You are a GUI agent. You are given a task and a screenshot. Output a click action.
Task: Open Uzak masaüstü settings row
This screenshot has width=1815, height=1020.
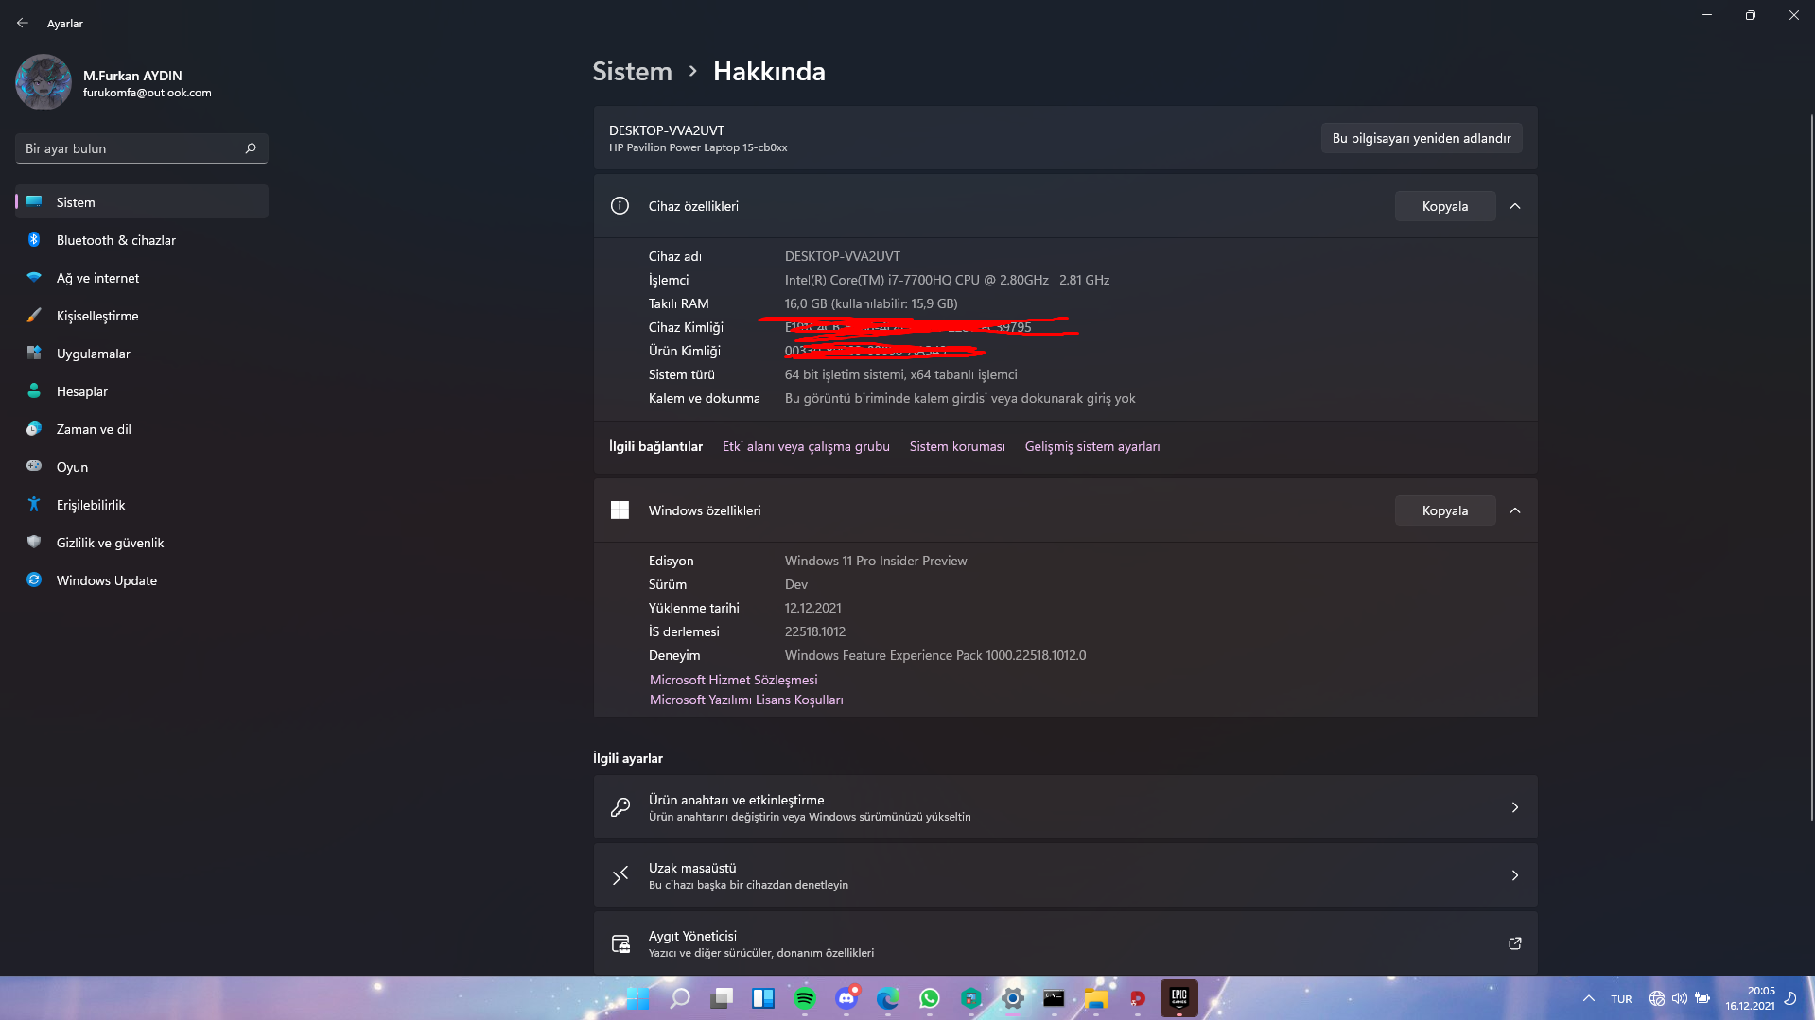point(1065,875)
